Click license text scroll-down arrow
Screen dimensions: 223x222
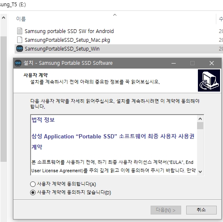[200, 172]
